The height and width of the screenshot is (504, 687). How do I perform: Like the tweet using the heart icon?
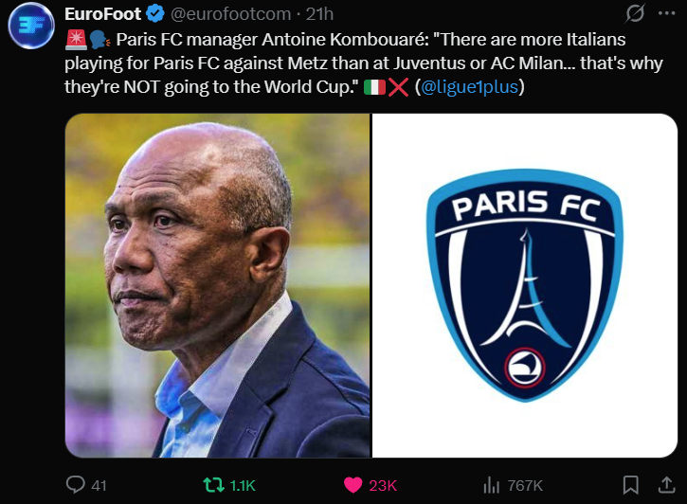[353, 485]
